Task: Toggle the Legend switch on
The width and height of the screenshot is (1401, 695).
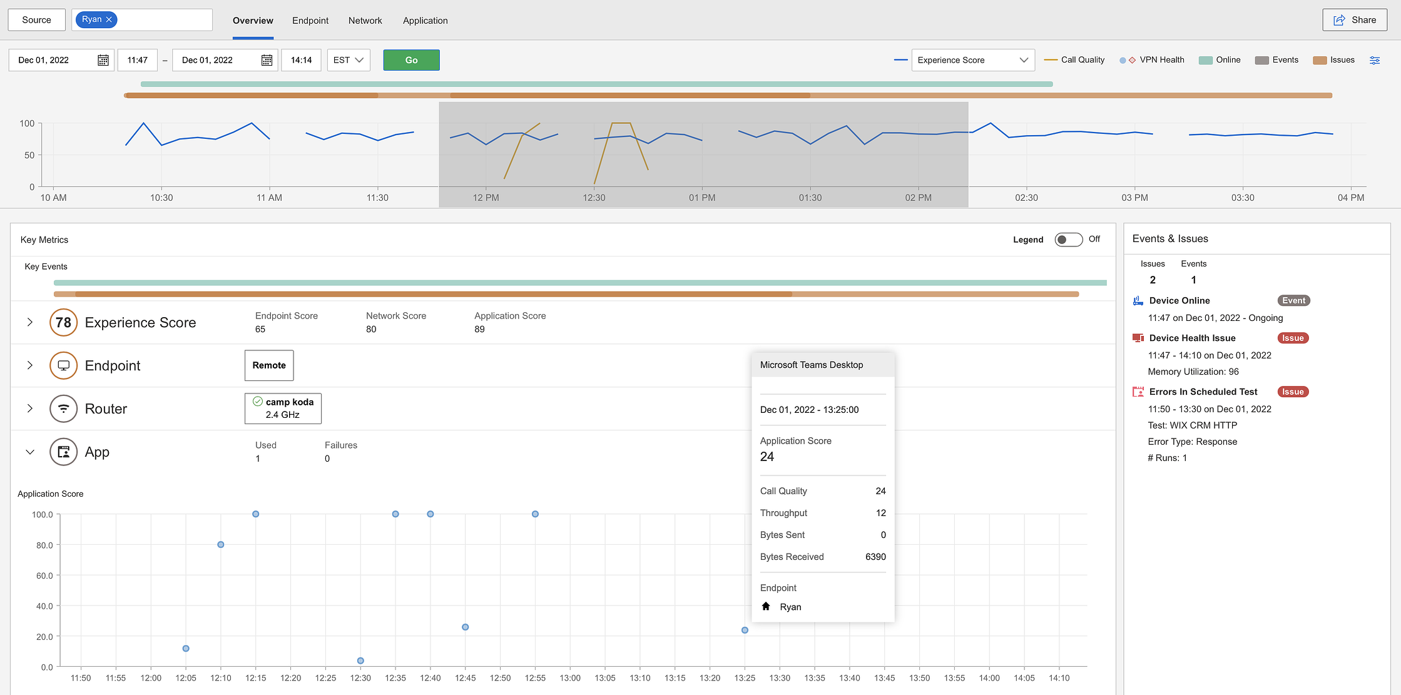Action: tap(1068, 240)
